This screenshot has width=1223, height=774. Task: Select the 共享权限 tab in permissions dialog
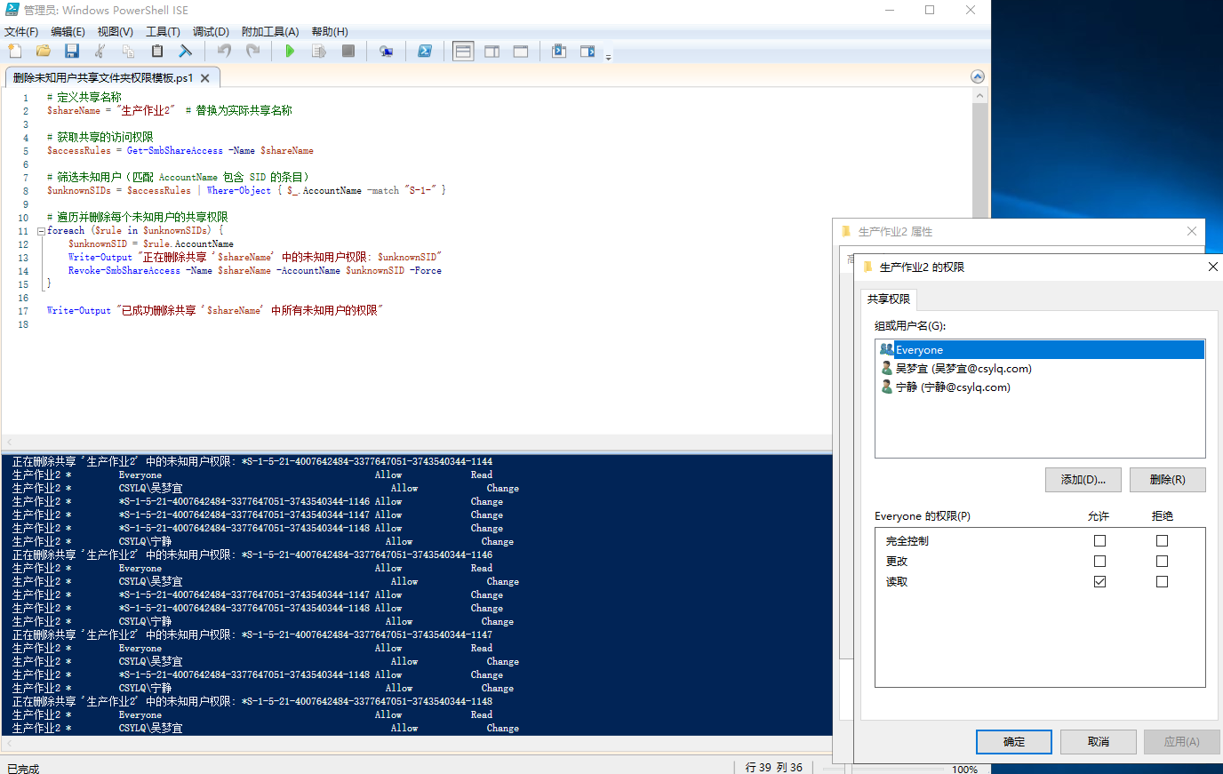[x=889, y=299]
